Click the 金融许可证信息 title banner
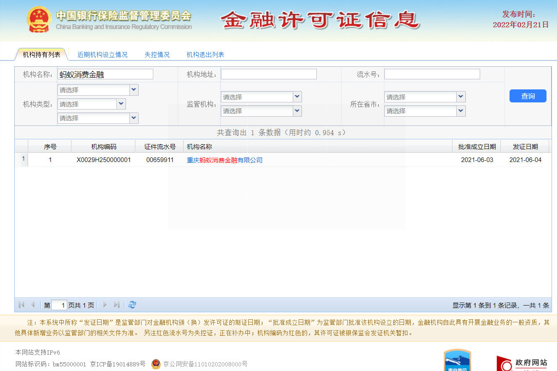This screenshot has width=557, height=371. coord(321,19)
